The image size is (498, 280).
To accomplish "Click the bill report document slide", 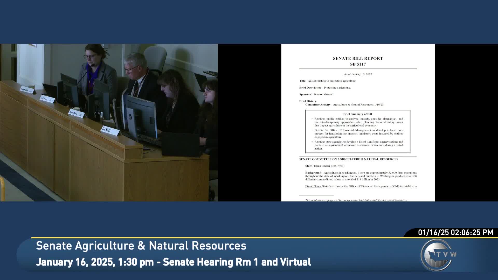I will 358,123.
